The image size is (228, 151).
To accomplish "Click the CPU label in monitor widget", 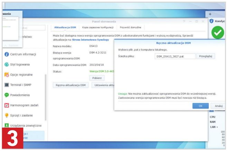I will [212, 117].
